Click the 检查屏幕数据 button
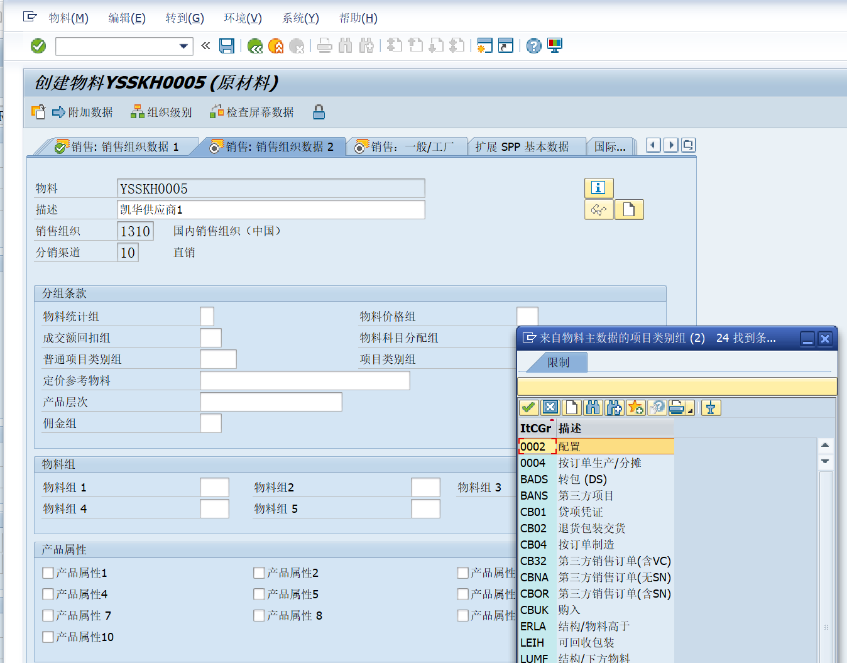 click(251, 112)
